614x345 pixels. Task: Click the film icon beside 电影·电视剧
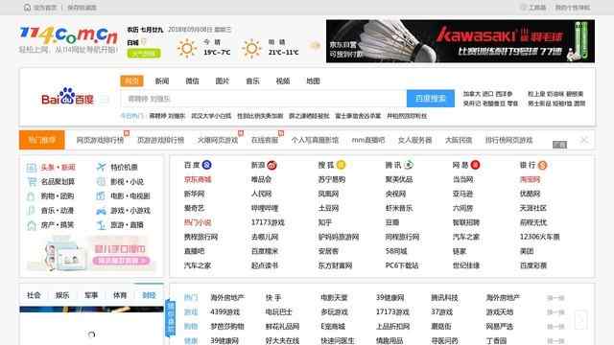pyautogui.click(x=101, y=195)
